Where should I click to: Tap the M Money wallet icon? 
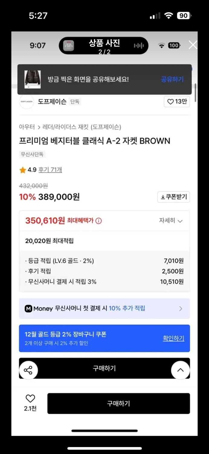28,308
